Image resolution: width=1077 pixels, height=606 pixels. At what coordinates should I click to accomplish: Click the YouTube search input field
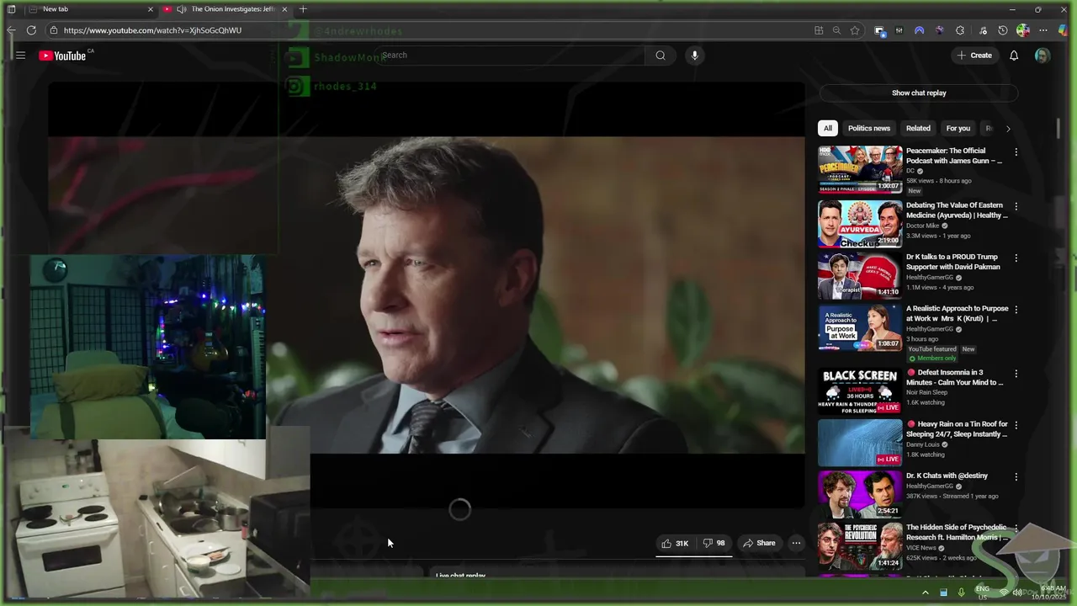(x=510, y=56)
